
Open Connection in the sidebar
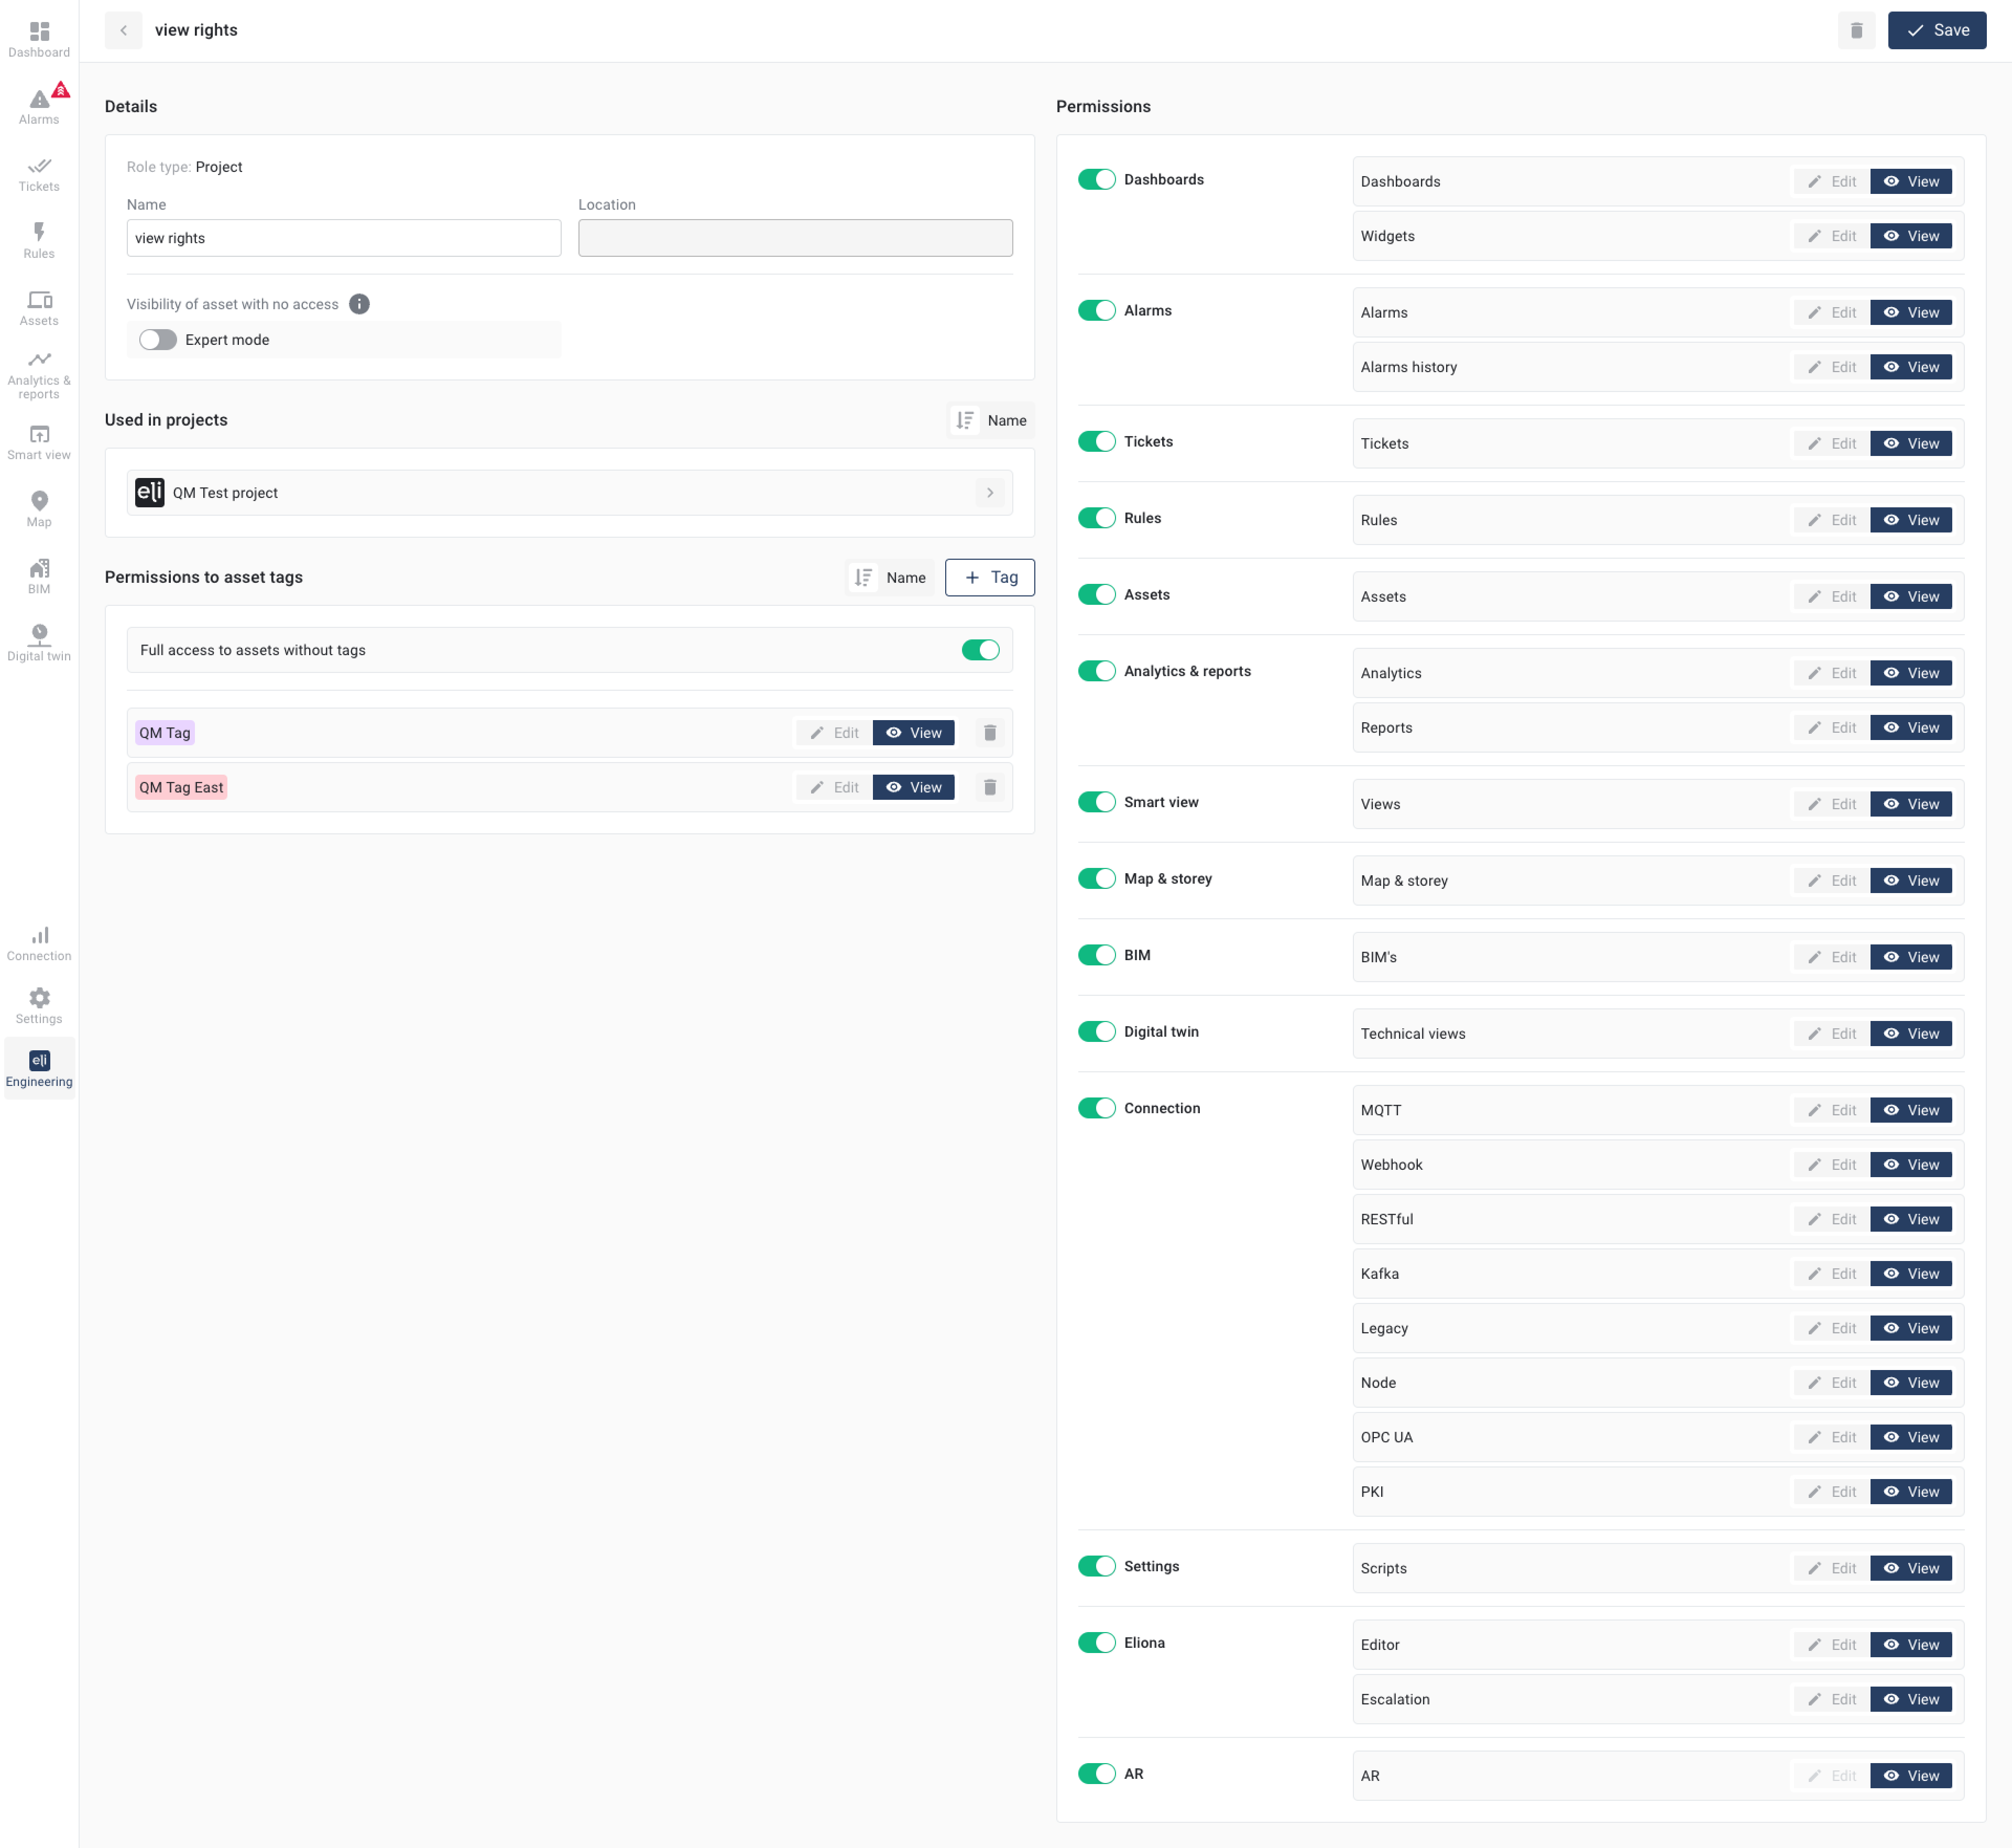pos(39,942)
